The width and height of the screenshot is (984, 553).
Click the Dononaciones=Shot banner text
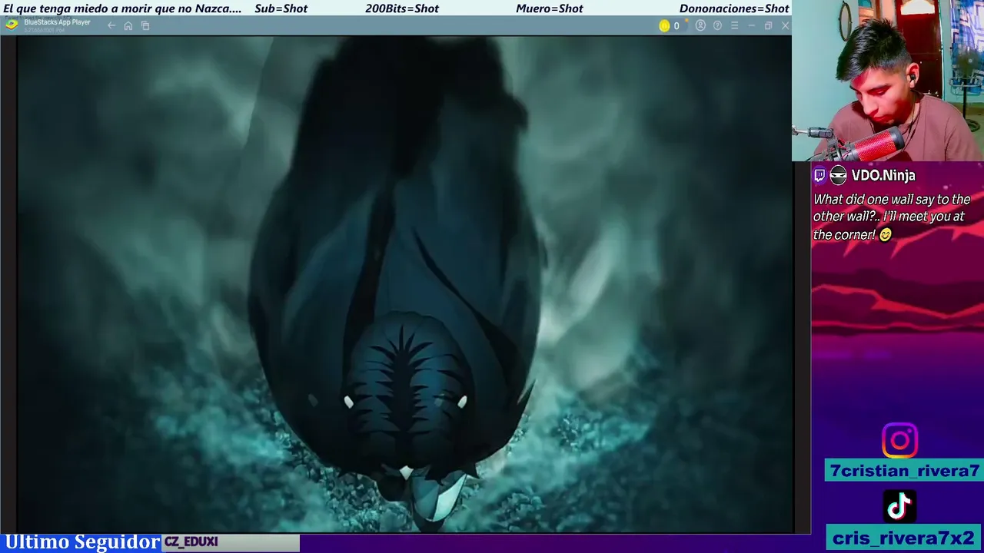coord(734,8)
